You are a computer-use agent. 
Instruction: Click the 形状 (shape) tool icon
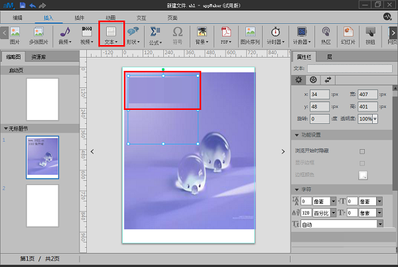(x=133, y=33)
